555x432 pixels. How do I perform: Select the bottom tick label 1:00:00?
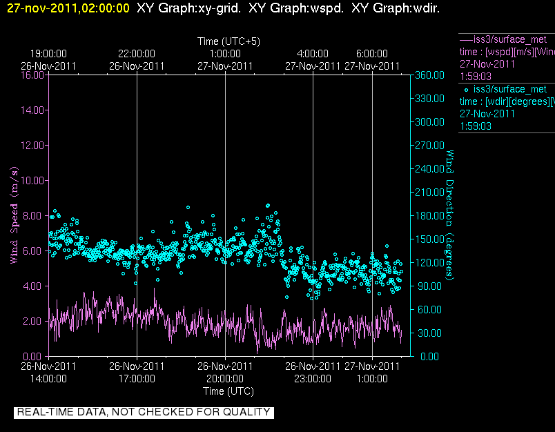point(372,379)
